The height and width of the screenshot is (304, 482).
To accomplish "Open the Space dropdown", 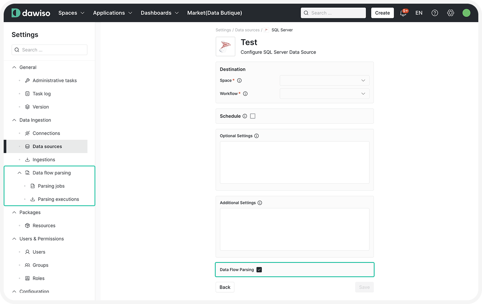I will pyautogui.click(x=324, y=80).
